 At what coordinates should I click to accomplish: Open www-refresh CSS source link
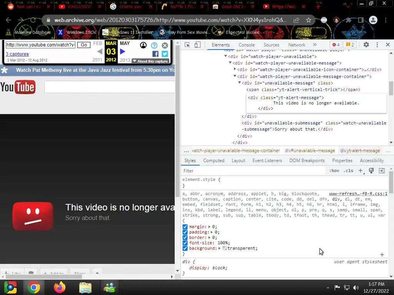click(x=358, y=194)
